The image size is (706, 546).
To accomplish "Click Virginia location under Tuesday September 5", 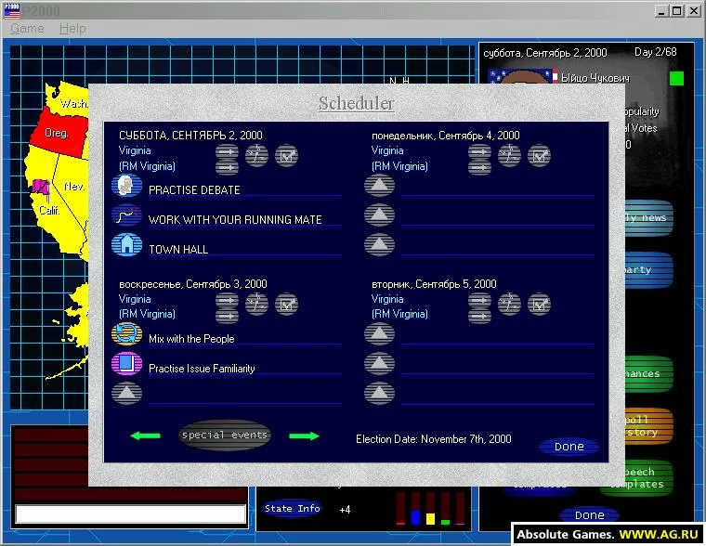I will click(x=387, y=299).
